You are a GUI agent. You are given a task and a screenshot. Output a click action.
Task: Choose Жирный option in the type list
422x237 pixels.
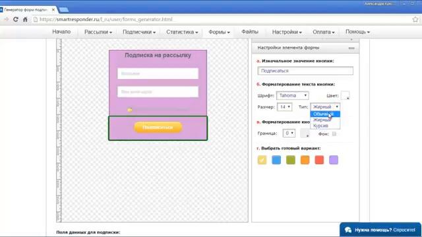(325, 120)
